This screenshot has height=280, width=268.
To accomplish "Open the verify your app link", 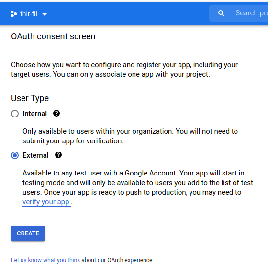I will [x=46, y=202].
